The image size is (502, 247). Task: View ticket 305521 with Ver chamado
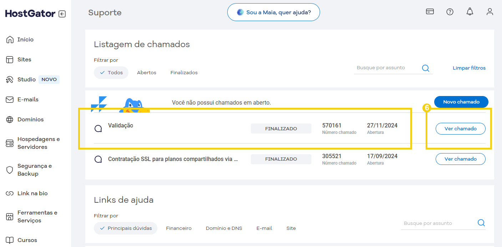point(461,159)
